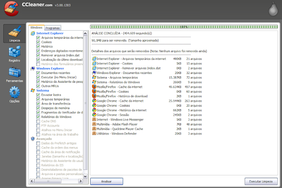Toggle Remover arquivos Index.dat checkbox
Image resolution: width=282 pixels, height=188 pixels.
(38, 55)
